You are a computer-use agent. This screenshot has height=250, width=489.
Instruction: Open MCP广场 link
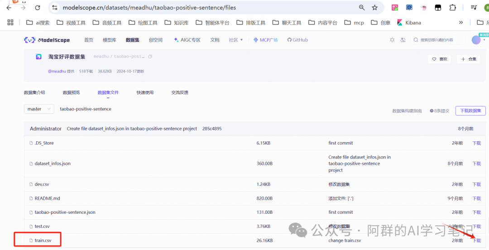[265, 40]
